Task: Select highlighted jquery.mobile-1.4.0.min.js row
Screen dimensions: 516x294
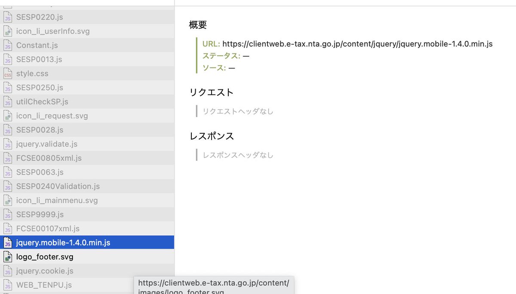Action: pos(87,243)
